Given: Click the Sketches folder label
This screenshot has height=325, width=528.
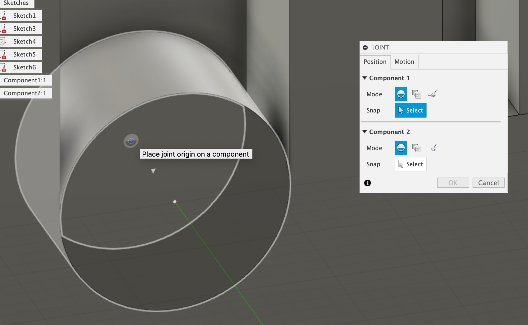Looking at the screenshot, I should tap(17, 3).
